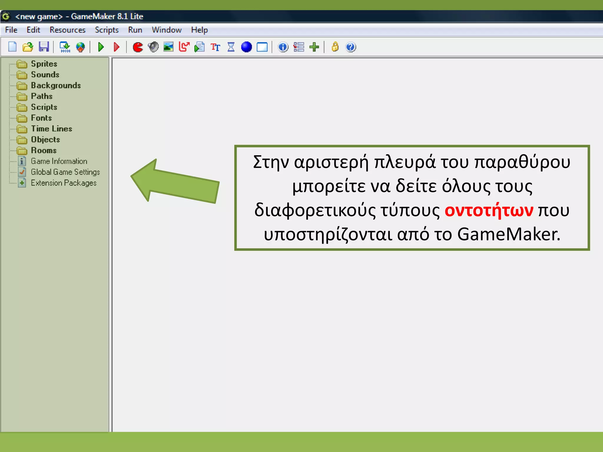Click the New game file icon
The width and height of the screenshot is (603, 452).
click(x=12, y=47)
